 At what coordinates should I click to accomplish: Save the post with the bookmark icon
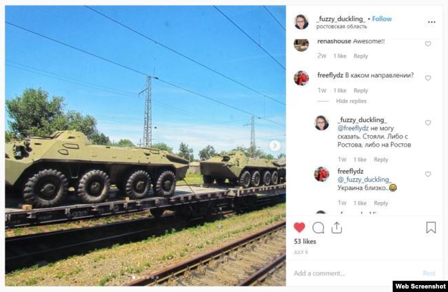coord(431,227)
